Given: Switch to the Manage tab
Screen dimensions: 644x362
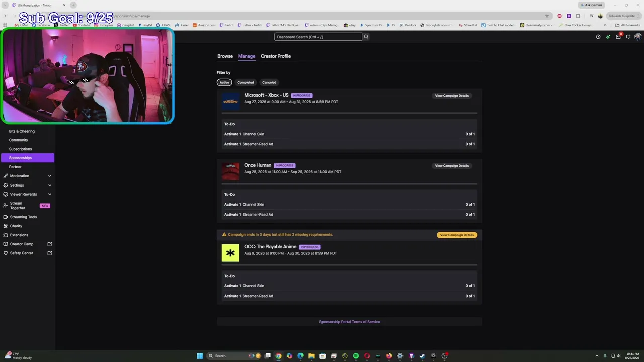Looking at the screenshot, I should tap(247, 56).
